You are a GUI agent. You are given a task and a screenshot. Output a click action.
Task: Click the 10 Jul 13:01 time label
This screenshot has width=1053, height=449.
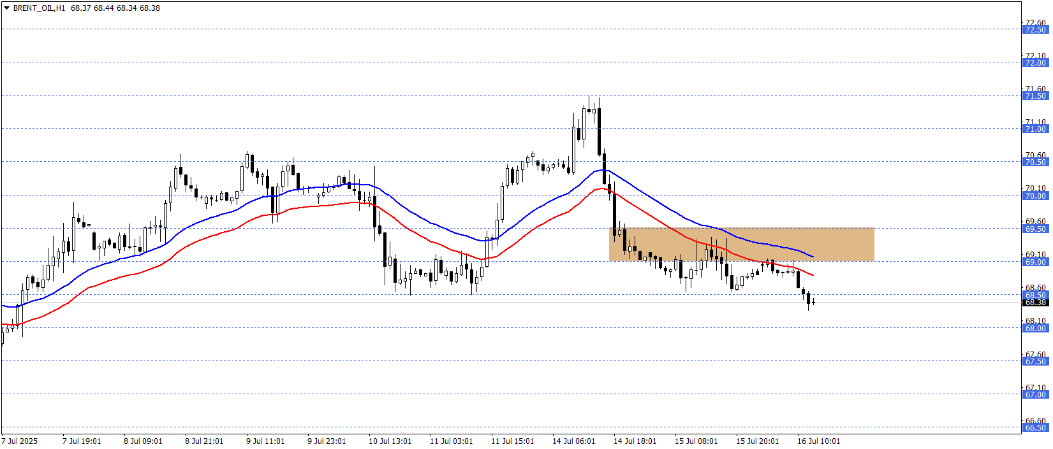point(390,441)
